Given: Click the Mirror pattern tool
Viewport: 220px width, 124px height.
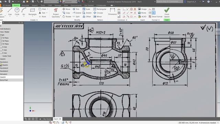Looking at the screenshot, I should pos(98,17).
